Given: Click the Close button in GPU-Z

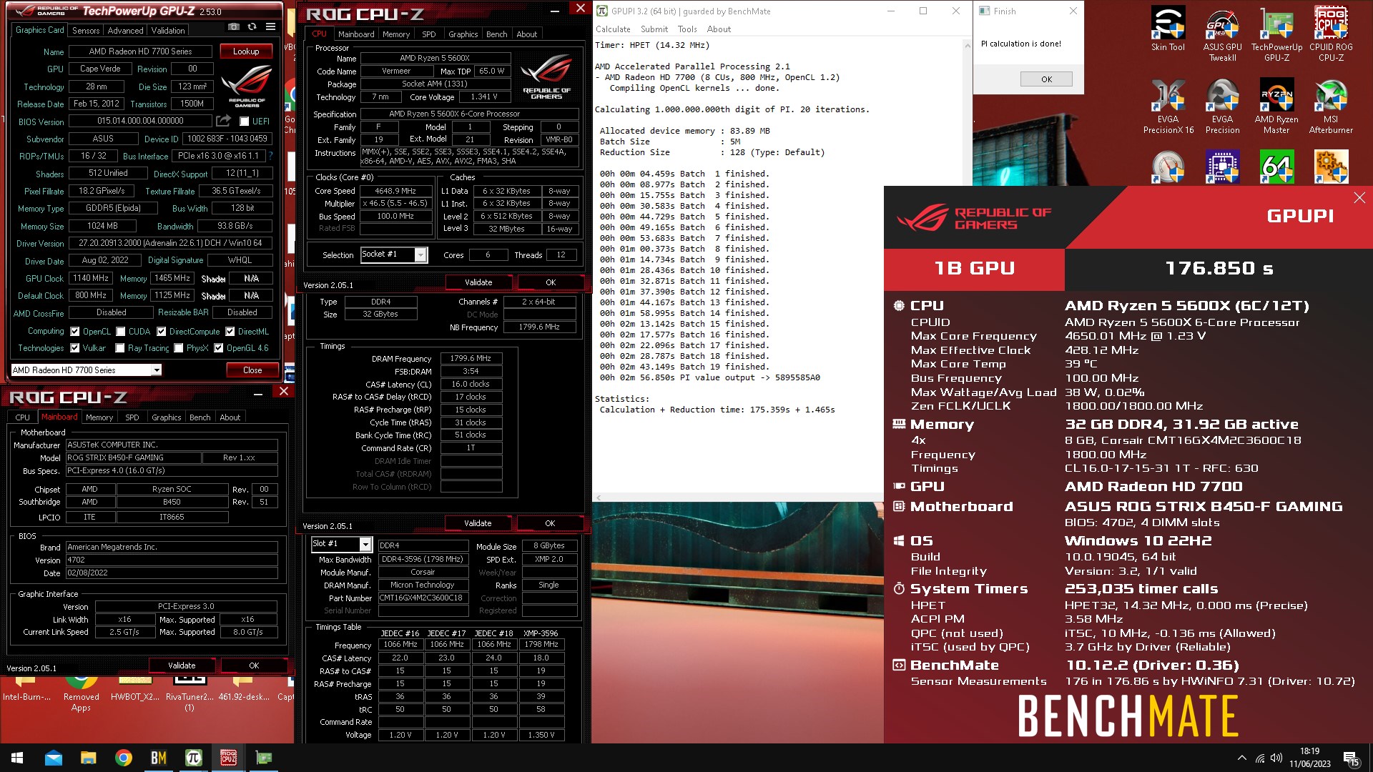Looking at the screenshot, I should point(252,370).
